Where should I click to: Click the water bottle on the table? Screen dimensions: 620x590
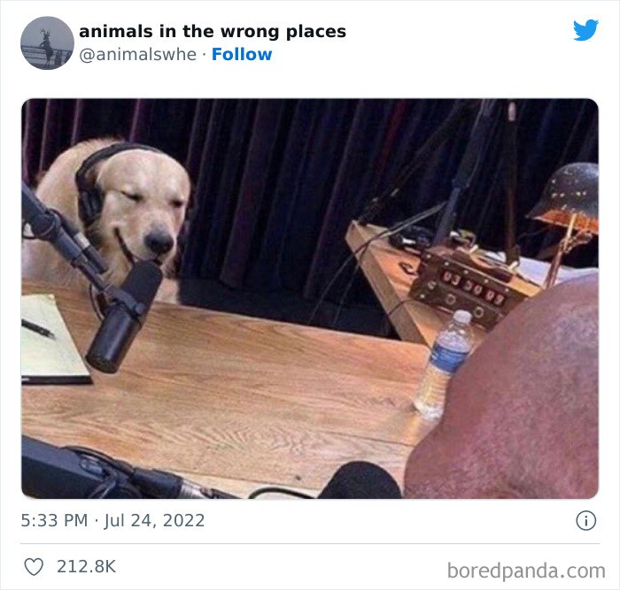(x=443, y=364)
